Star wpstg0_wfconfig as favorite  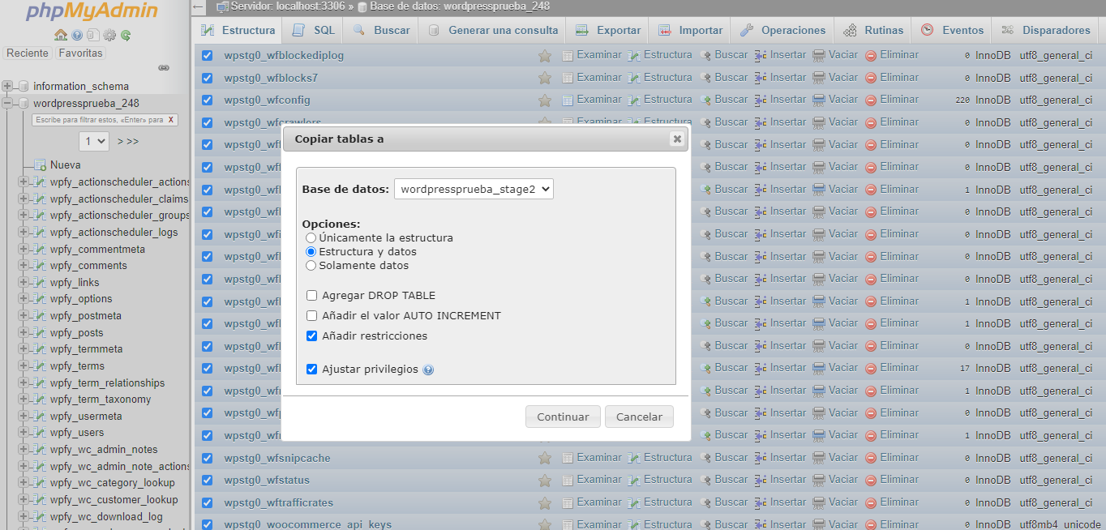(545, 100)
